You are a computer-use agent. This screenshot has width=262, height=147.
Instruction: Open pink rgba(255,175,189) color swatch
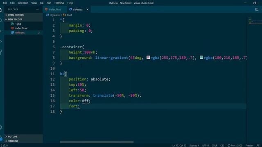(148, 57)
